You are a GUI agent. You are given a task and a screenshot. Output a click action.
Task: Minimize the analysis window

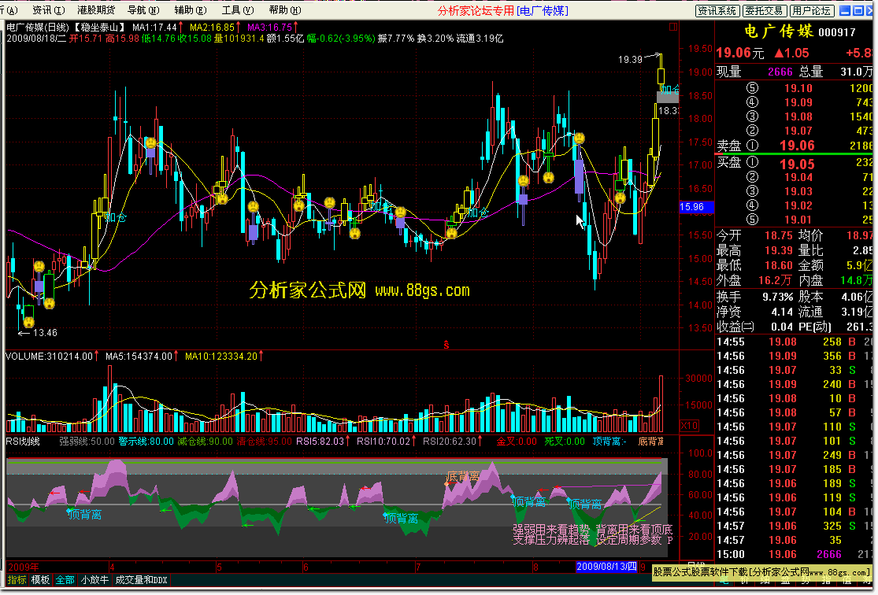click(x=846, y=10)
